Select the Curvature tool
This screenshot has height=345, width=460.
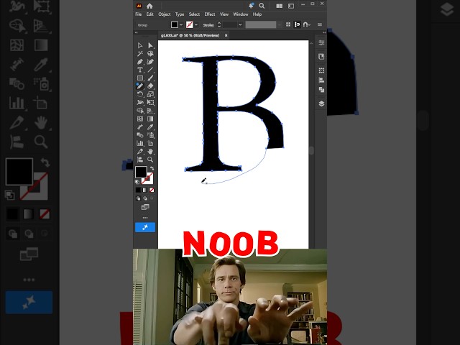click(x=150, y=62)
